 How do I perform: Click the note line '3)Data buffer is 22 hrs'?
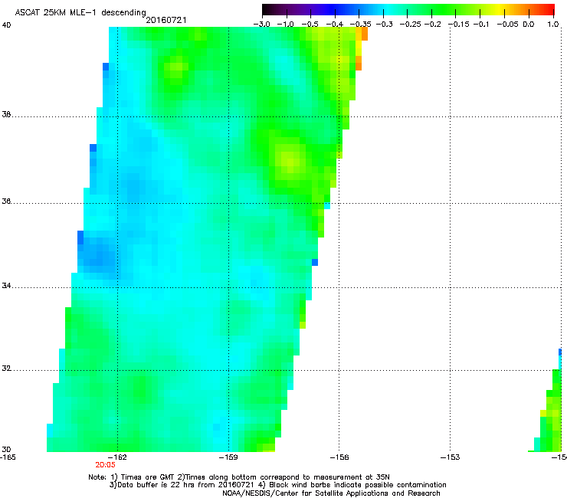click(x=277, y=485)
